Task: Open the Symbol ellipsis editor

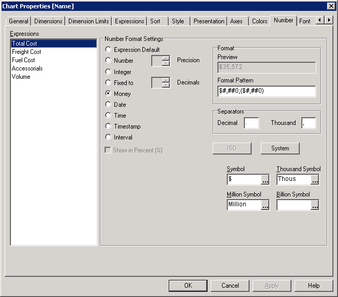Action: 265,179
